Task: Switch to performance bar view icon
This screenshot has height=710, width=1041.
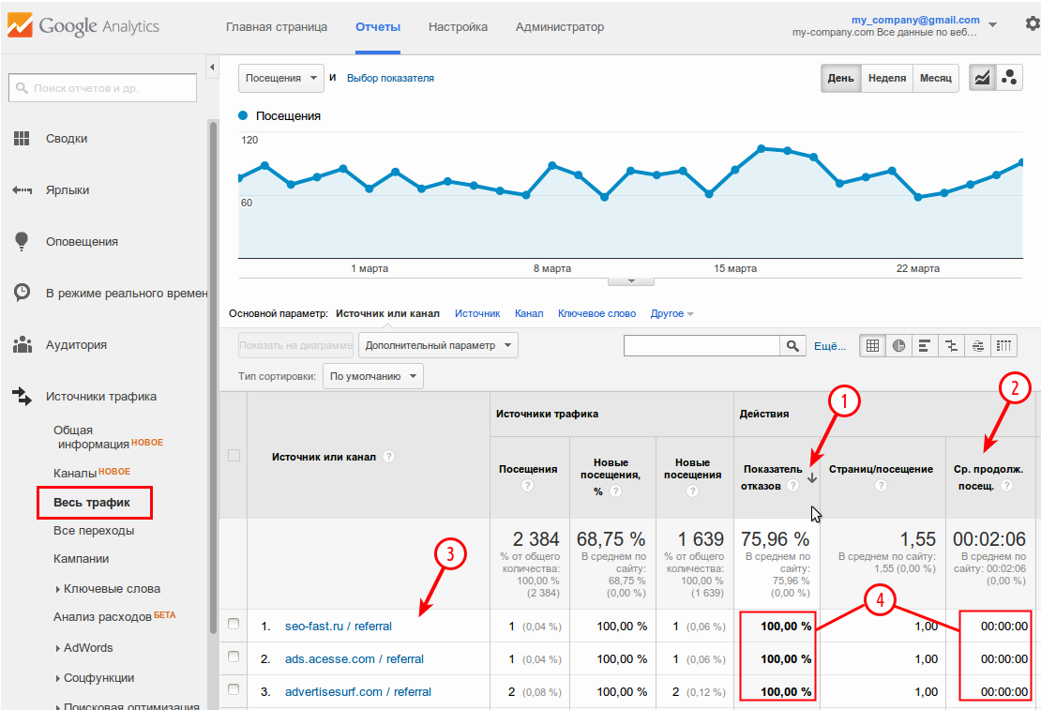Action: click(x=925, y=345)
